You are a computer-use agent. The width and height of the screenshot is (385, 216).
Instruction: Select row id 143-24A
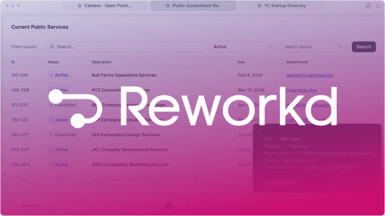click(x=20, y=75)
